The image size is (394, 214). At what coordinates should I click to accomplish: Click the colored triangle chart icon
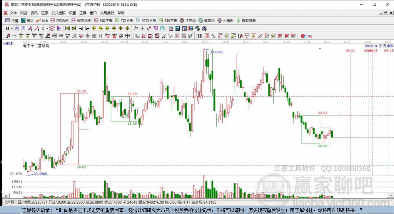pyautogui.click(x=59, y=28)
